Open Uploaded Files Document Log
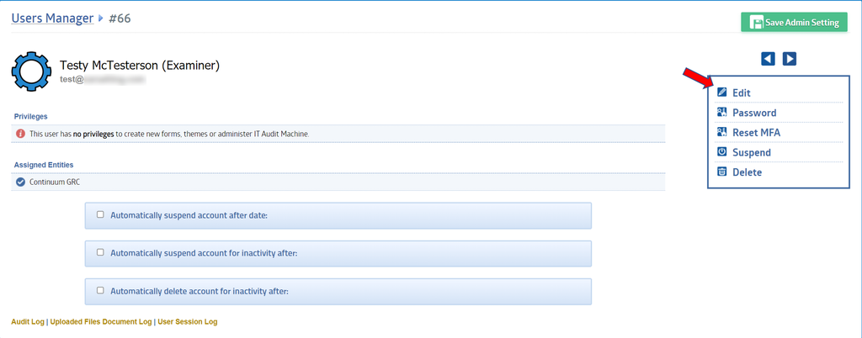This screenshot has height=338, width=862. (x=100, y=321)
